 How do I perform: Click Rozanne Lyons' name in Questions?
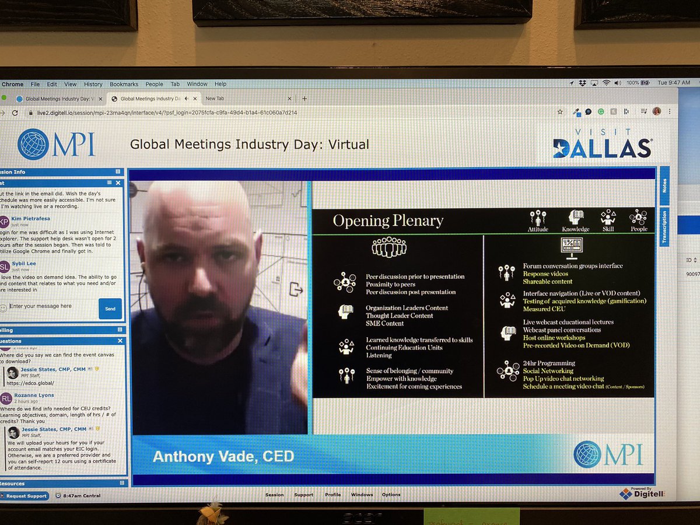pyautogui.click(x=33, y=395)
